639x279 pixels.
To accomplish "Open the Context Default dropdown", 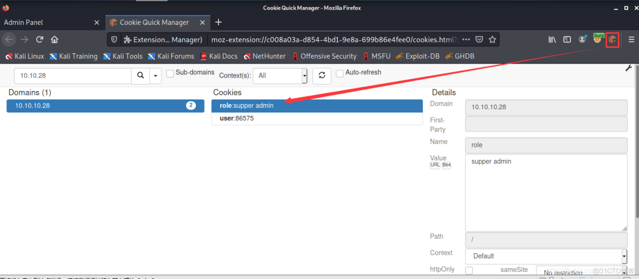I will tap(546, 256).
